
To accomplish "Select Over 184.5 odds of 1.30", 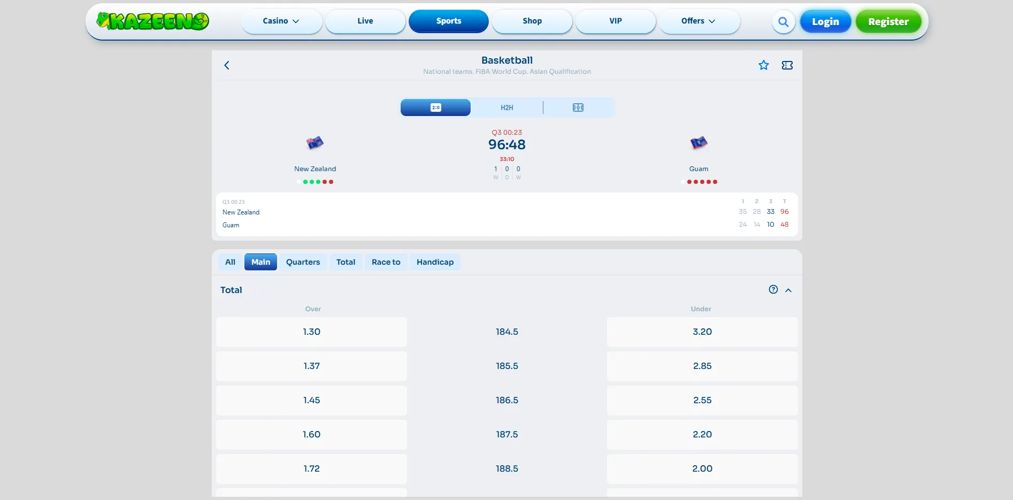I will (x=311, y=332).
